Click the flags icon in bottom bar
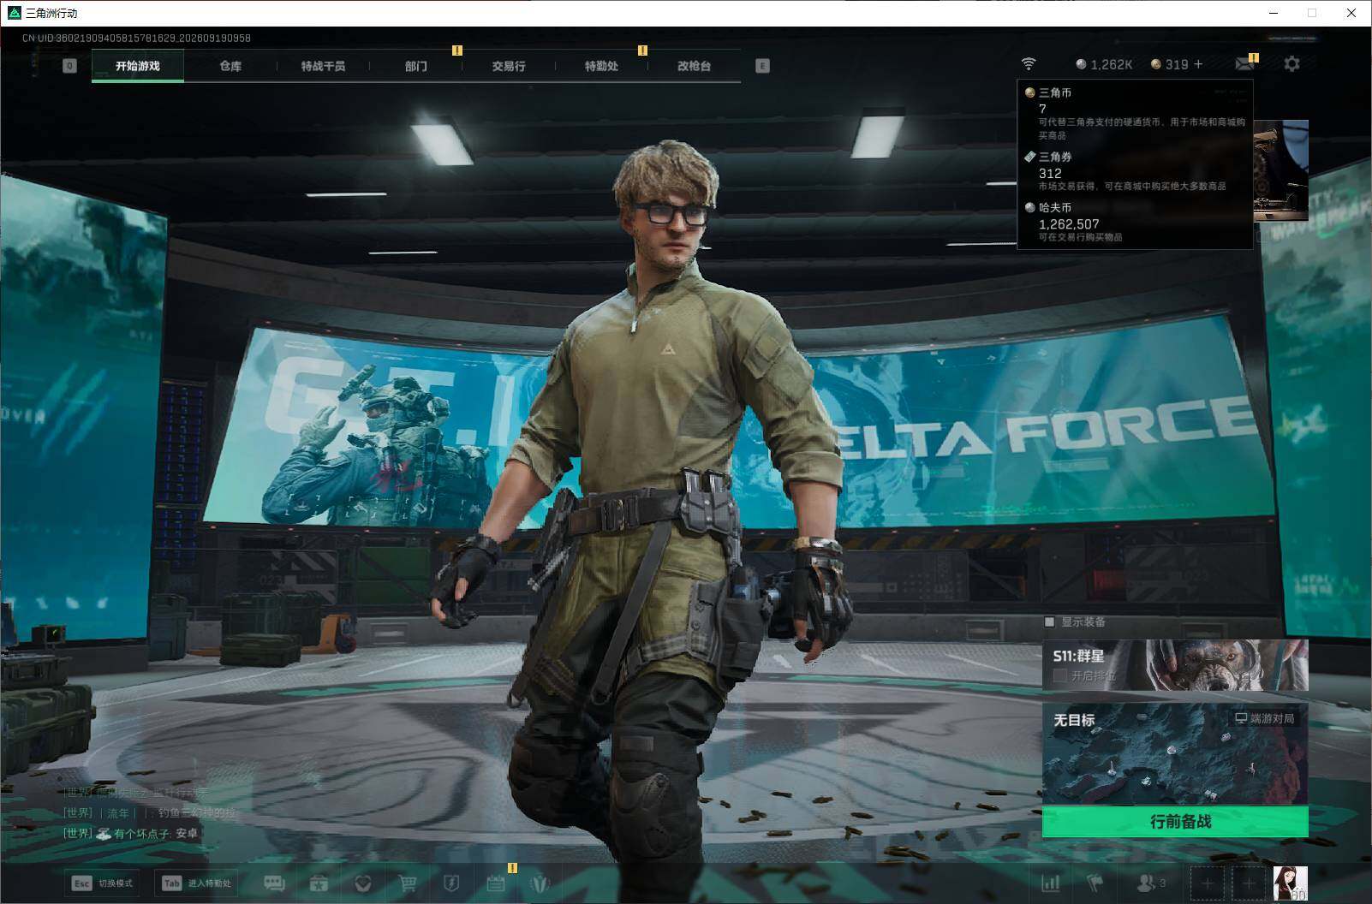The height and width of the screenshot is (904, 1372). pyautogui.click(x=1095, y=883)
